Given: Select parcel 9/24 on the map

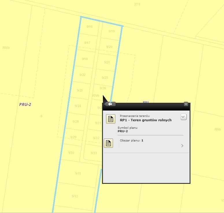Looking at the screenshot, I should pyautogui.click(x=78, y=106).
